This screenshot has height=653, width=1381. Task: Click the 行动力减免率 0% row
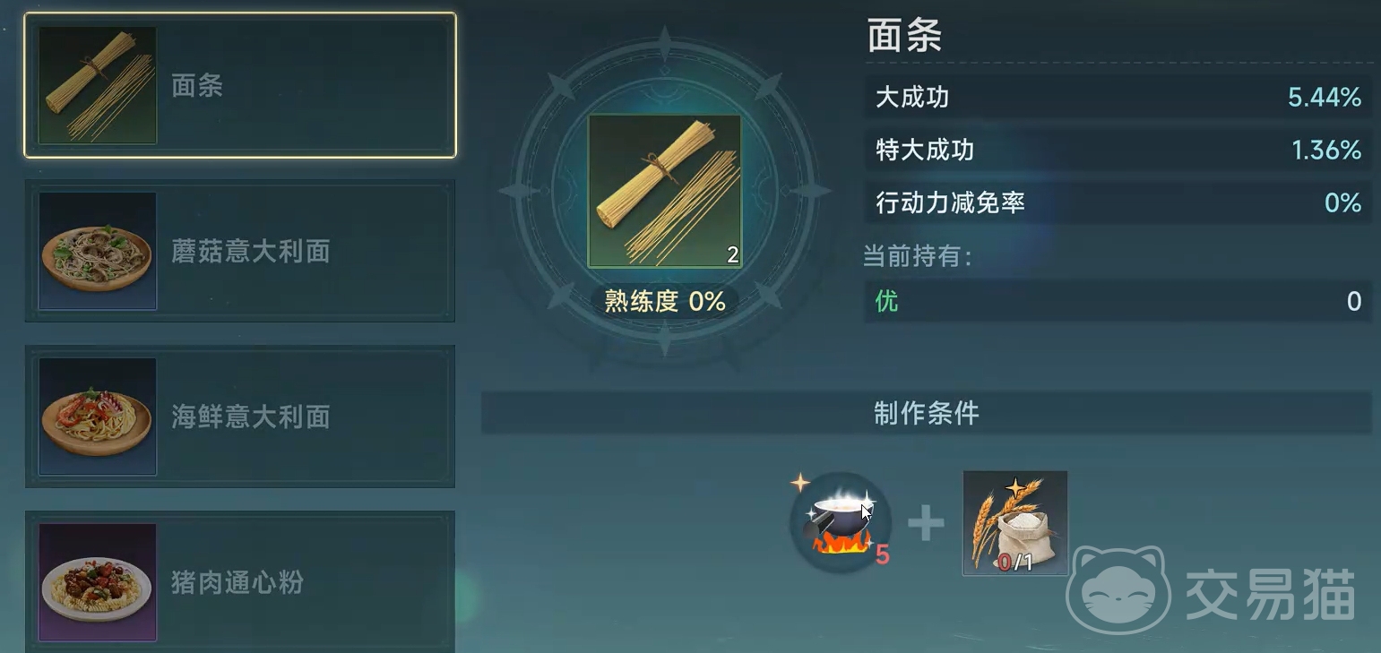click(x=1118, y=202)
